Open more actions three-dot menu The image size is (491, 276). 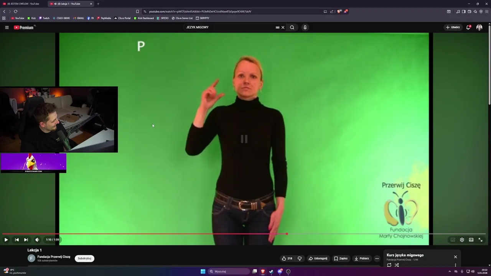(x=377, y=258)
